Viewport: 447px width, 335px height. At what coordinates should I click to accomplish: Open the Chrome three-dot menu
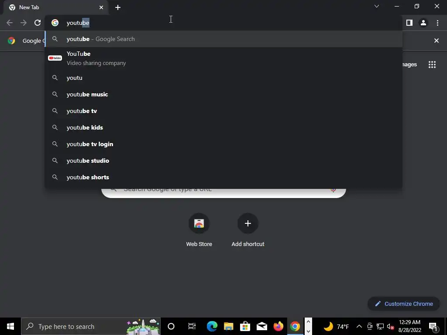(x=437, y=23)
